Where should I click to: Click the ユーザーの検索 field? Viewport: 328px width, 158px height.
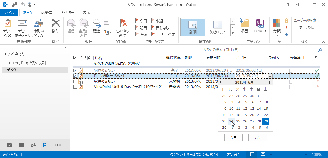[305, 21]
